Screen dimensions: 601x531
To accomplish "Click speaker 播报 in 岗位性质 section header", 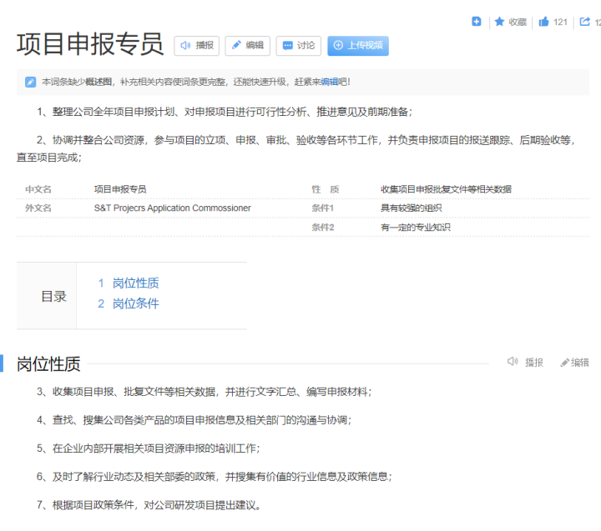I will coord(525,362).
